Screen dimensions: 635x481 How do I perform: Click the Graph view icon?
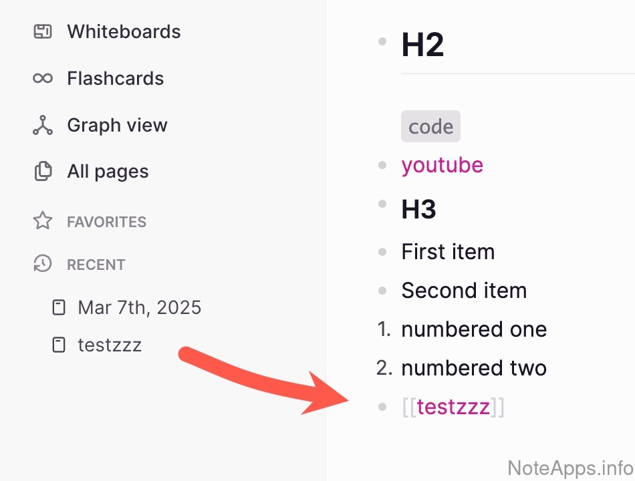click(43, 125)
